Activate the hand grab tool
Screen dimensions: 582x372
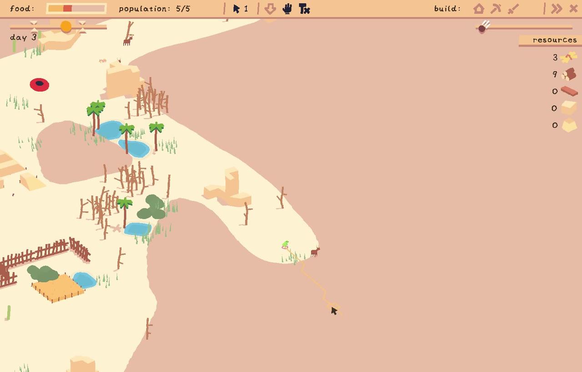click(287, 9)
